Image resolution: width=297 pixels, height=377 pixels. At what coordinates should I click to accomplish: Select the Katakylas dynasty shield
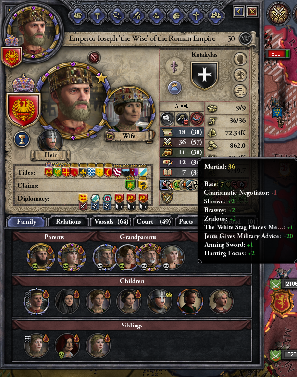[205, 76]
